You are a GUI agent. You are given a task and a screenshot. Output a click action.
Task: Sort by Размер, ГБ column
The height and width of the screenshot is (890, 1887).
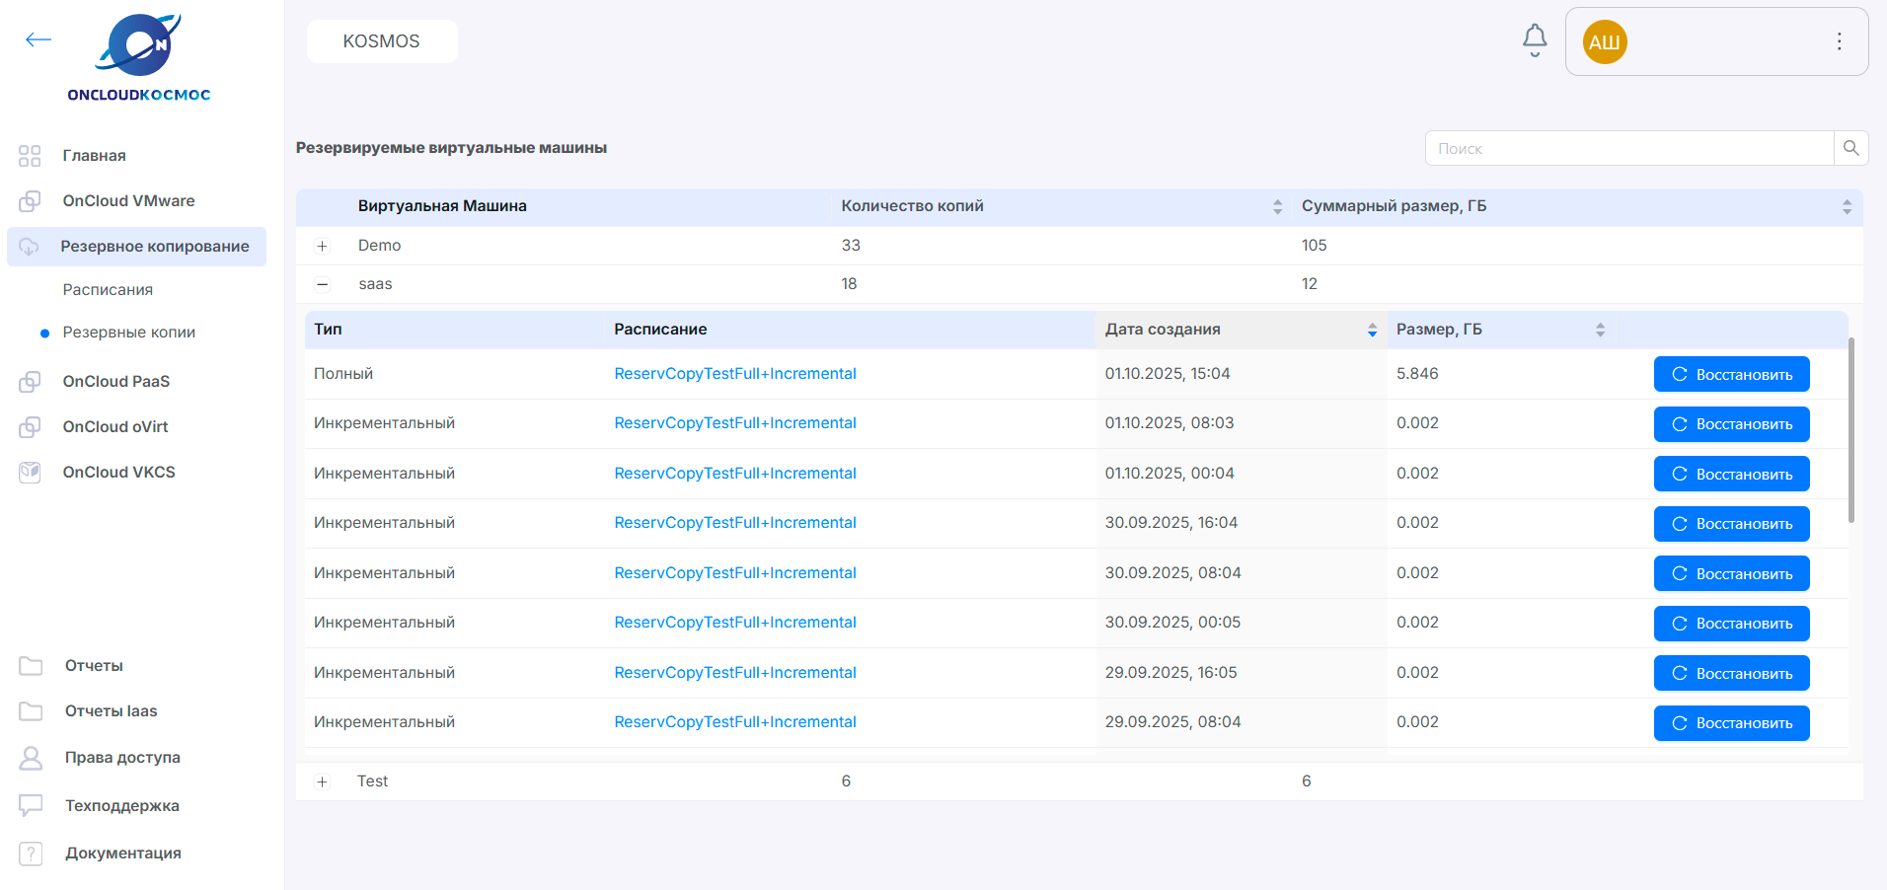pos(1600,330)
